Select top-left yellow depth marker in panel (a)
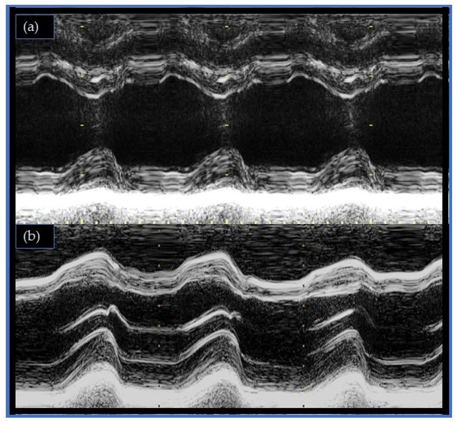 [x=82, y=27]
